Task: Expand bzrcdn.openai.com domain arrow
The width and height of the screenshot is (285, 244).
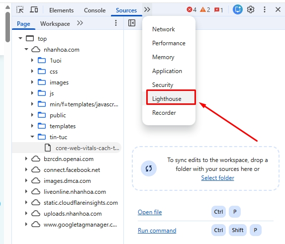Action: pos(26,159)
